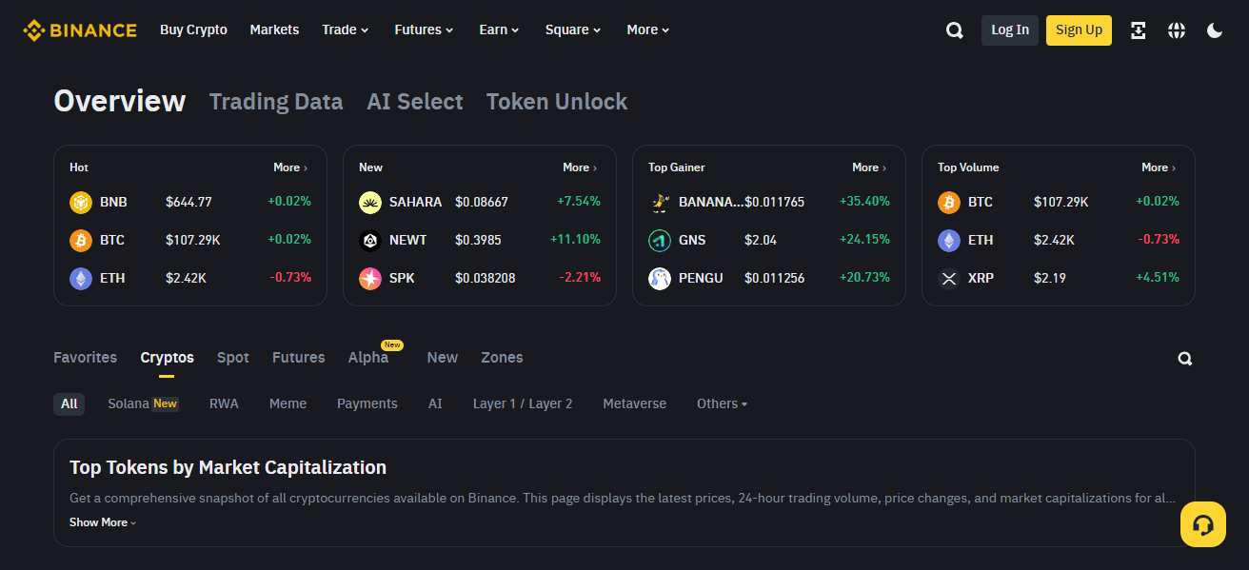
Task: Click the SPK token icon
Action: [x=370, y=278]
